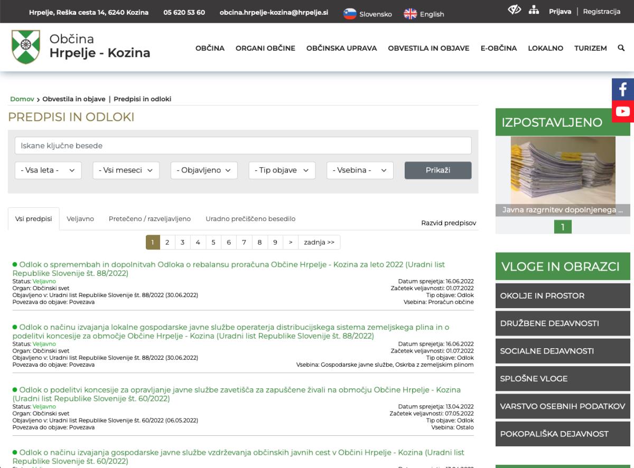Open the ORGANI OBČINE menu
The image size is (634, 468).
tap(265, 48)
